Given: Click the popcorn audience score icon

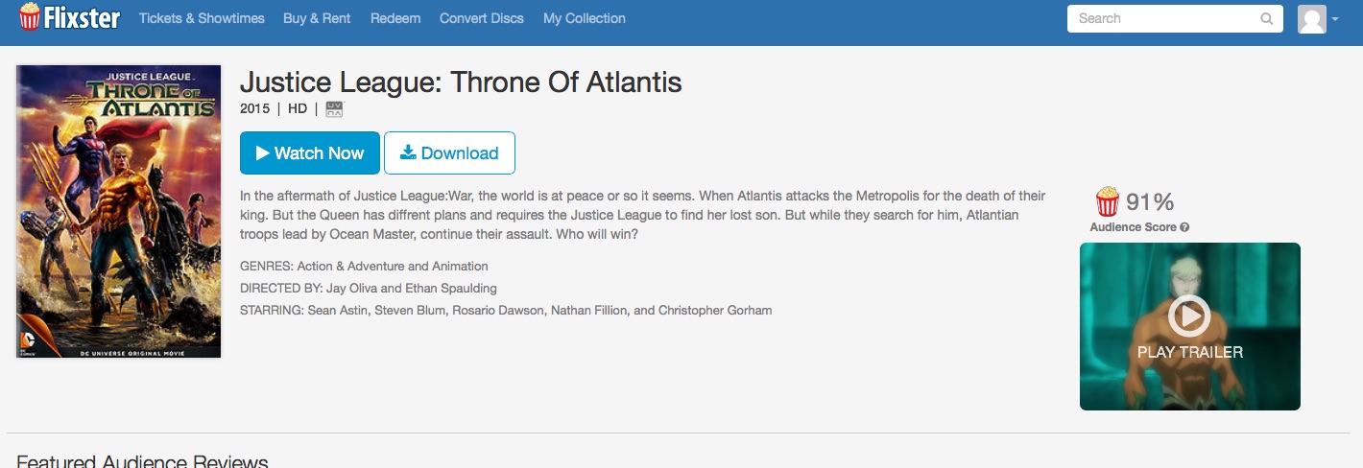Looking at the screenshot, I should tap(1108, 201).
